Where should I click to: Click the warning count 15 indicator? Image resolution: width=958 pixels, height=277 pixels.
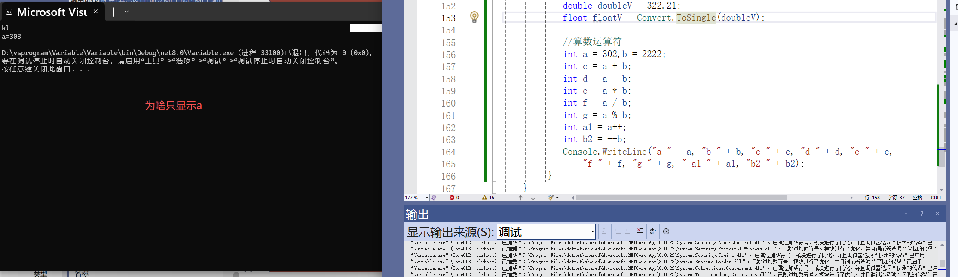pos(488,198)
